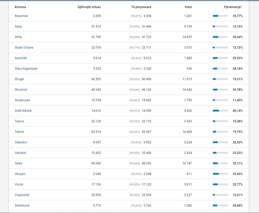
Task: Open the Staro Nagoriçani link
Action: (26, 69)
